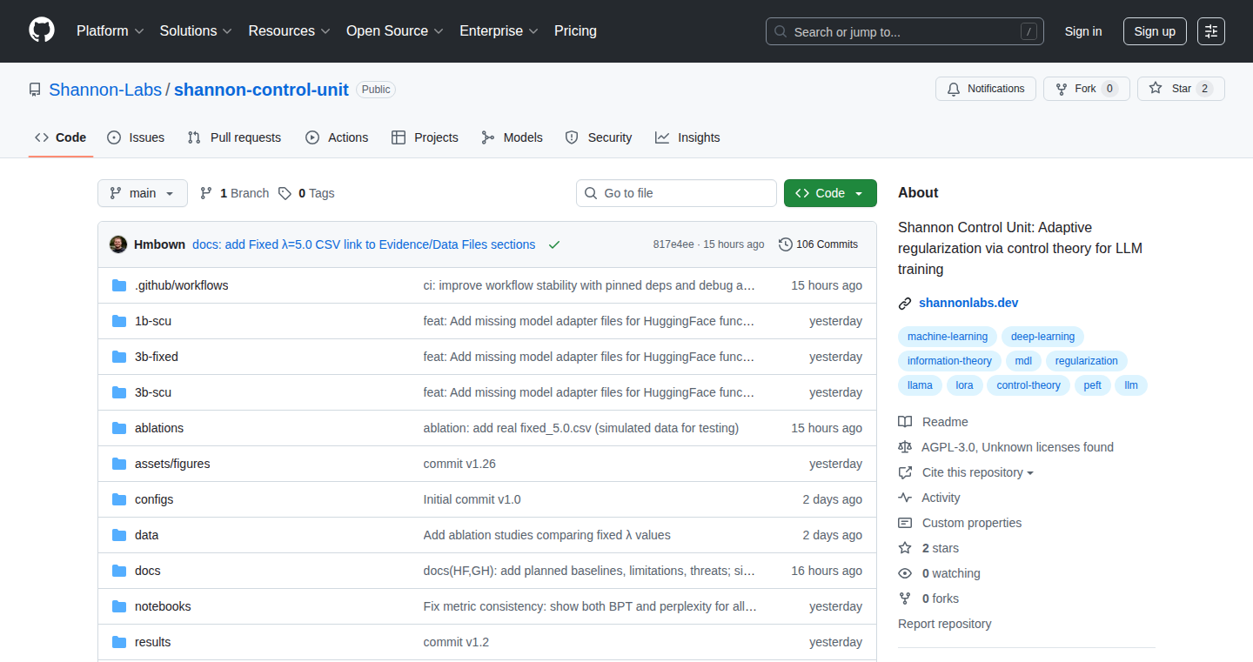Open the 'Initial commit v1.0' commit message
The image size is (1253, 662).
[x=472, y=499]
